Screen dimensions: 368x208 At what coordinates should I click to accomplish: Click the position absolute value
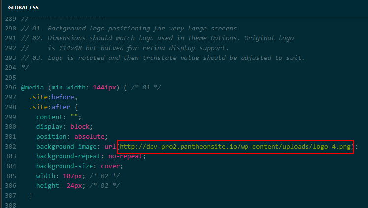[x=90, y=137]
